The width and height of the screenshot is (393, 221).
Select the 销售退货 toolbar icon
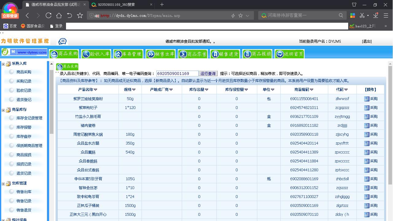point(225,53)
